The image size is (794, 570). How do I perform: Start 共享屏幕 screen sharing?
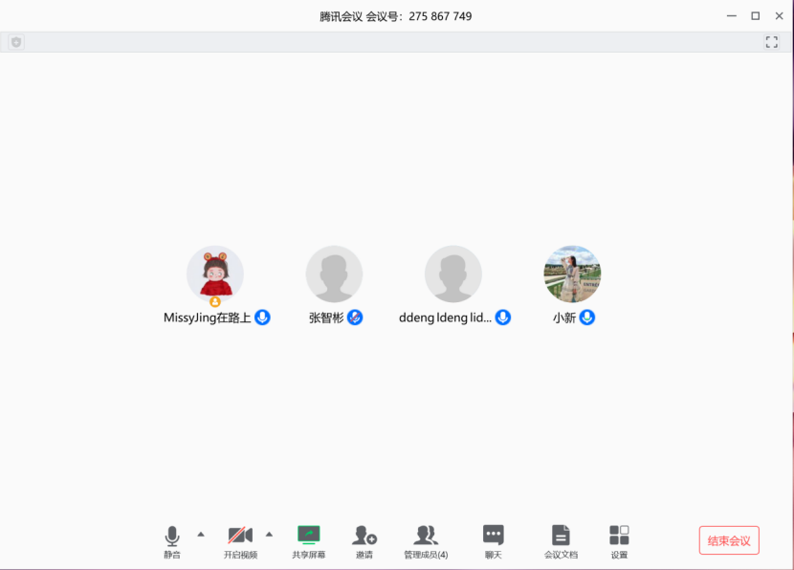pos(309,541)
